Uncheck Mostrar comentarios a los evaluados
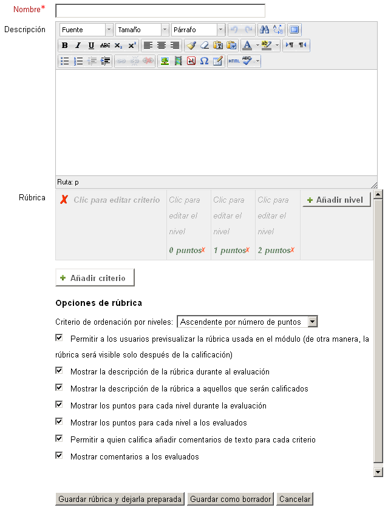Screen dimensions: 388x508 pyautogui.click(x=59, y=456)
